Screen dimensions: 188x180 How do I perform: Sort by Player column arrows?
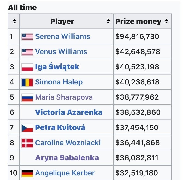(108, 21)
